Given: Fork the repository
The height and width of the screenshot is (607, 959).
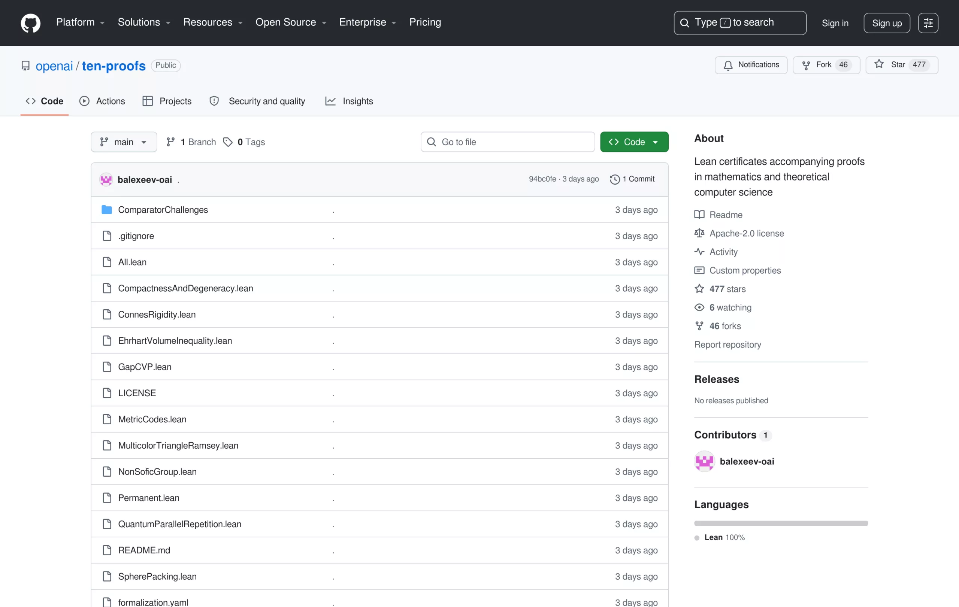Looking at the screenshot, I should 826,65.
